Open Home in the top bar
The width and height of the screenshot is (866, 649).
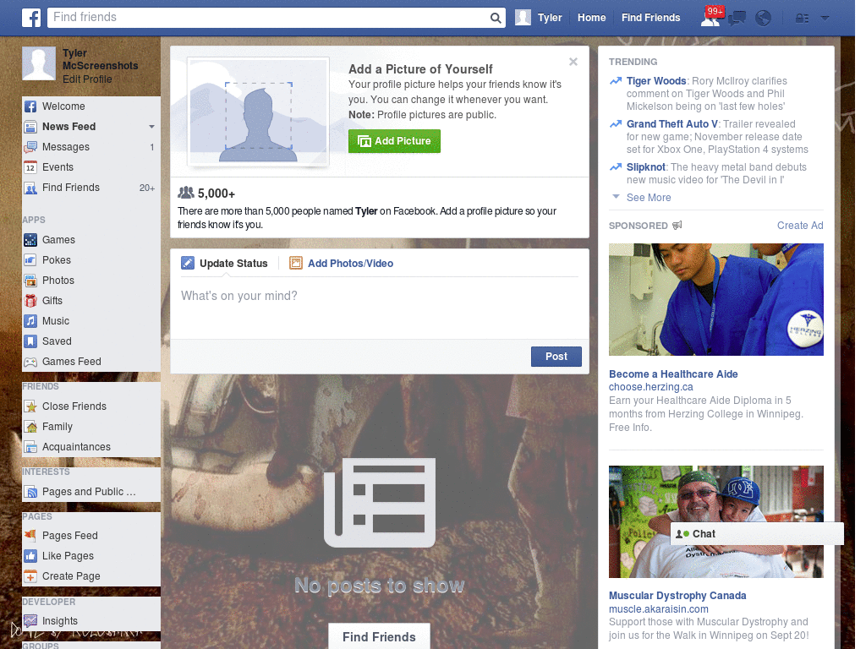[591, 18]
